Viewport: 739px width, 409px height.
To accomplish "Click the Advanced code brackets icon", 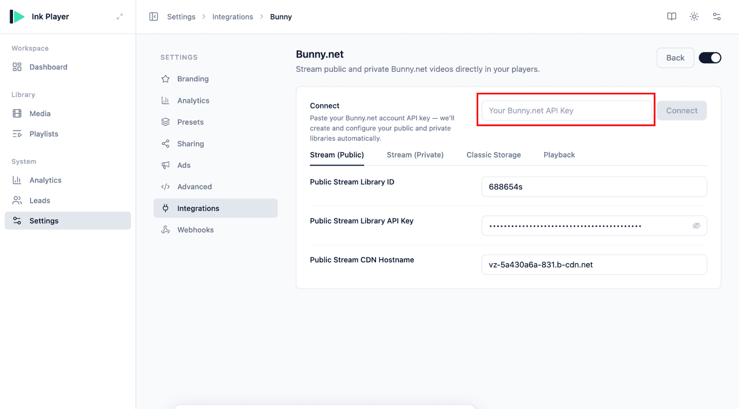I will tap(165, 186).
